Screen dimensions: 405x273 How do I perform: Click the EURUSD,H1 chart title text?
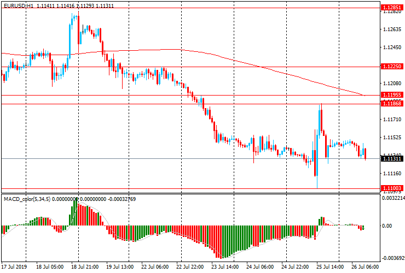click(19, 5)
